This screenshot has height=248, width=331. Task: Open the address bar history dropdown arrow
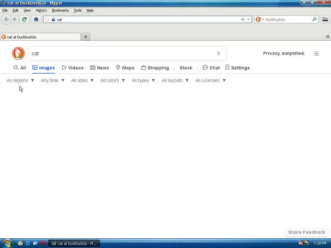(x=249, y=20)
